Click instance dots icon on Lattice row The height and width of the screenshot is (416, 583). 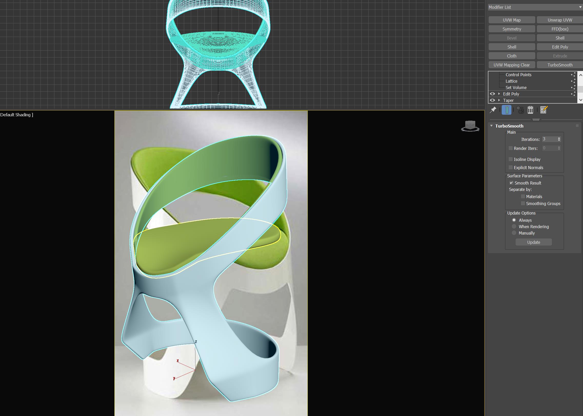573,81
